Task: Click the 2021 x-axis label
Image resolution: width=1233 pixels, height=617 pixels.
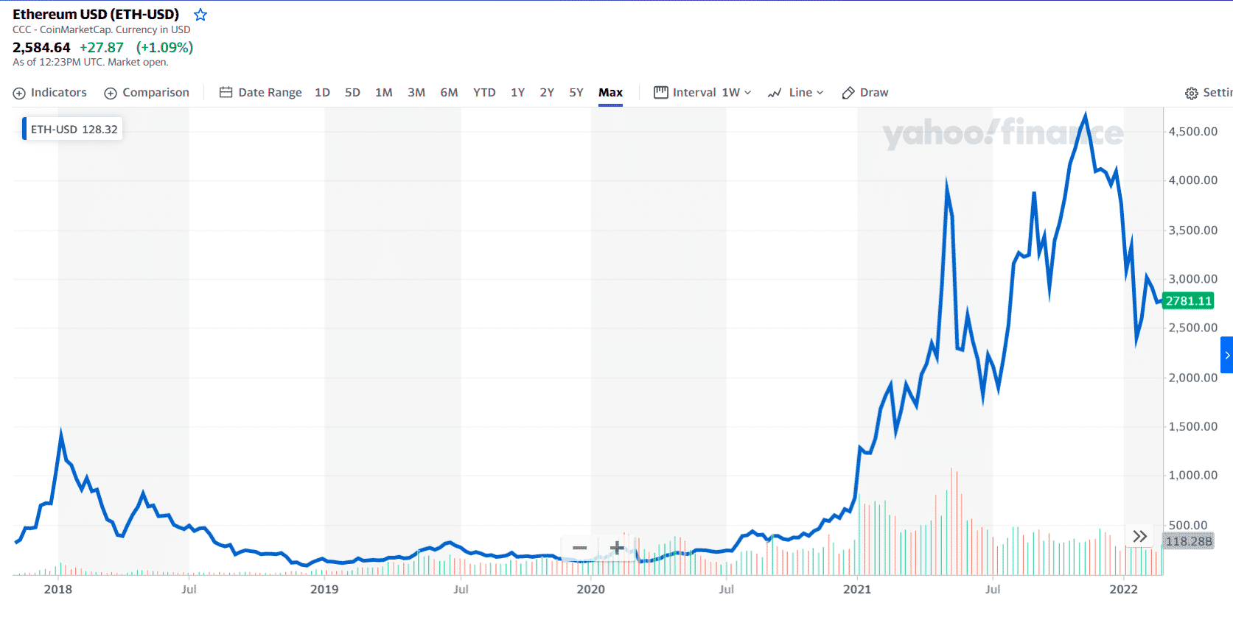Action: point(857,589)
